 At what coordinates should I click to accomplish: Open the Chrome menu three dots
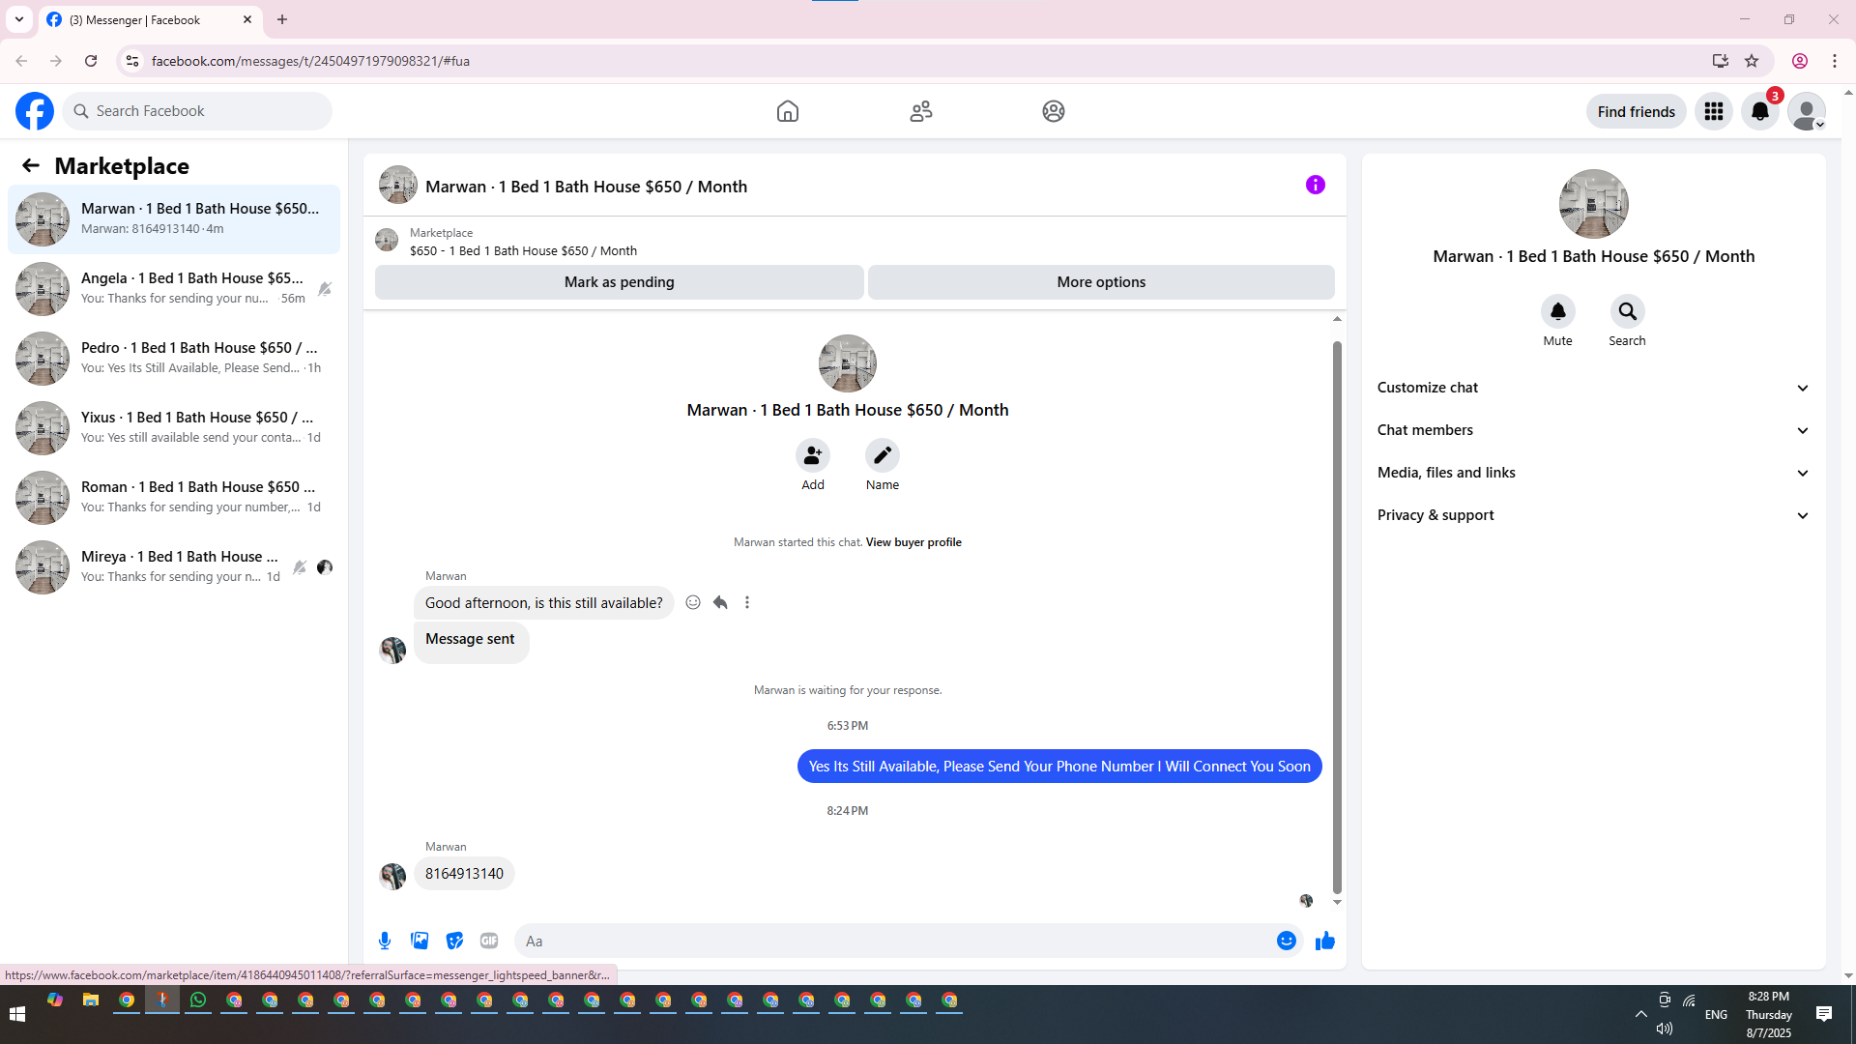click(x=1835, y=61)
